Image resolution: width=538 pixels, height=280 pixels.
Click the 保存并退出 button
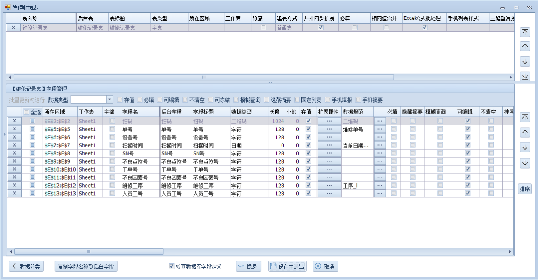click(287, 266)
